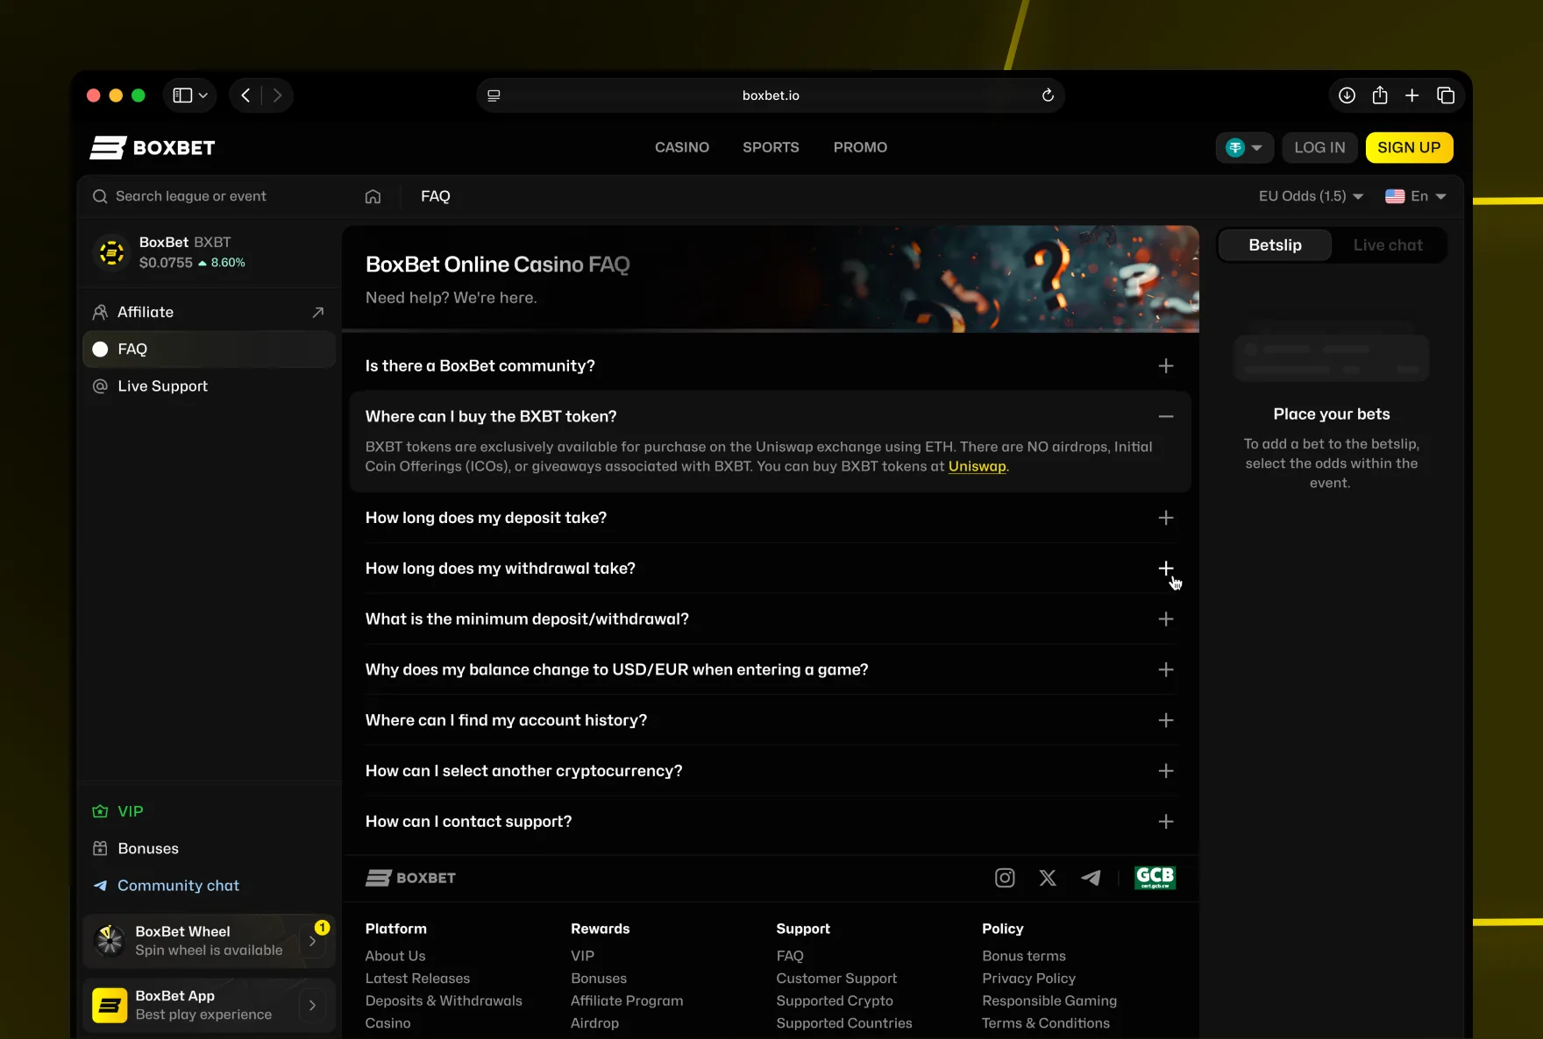Collapse 'Where can I buy the BXBT token?'

click(1166, 416)
